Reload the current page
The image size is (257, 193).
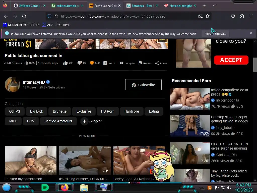click(x=24, y=16)
